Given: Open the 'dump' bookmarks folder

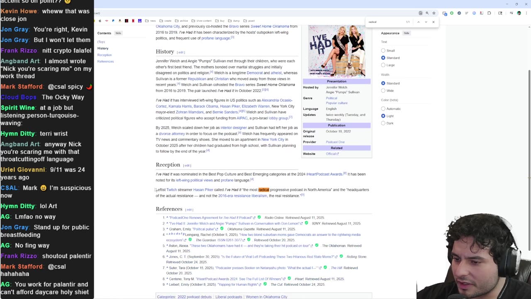Looking at the screenshot, I should point(234,21).
